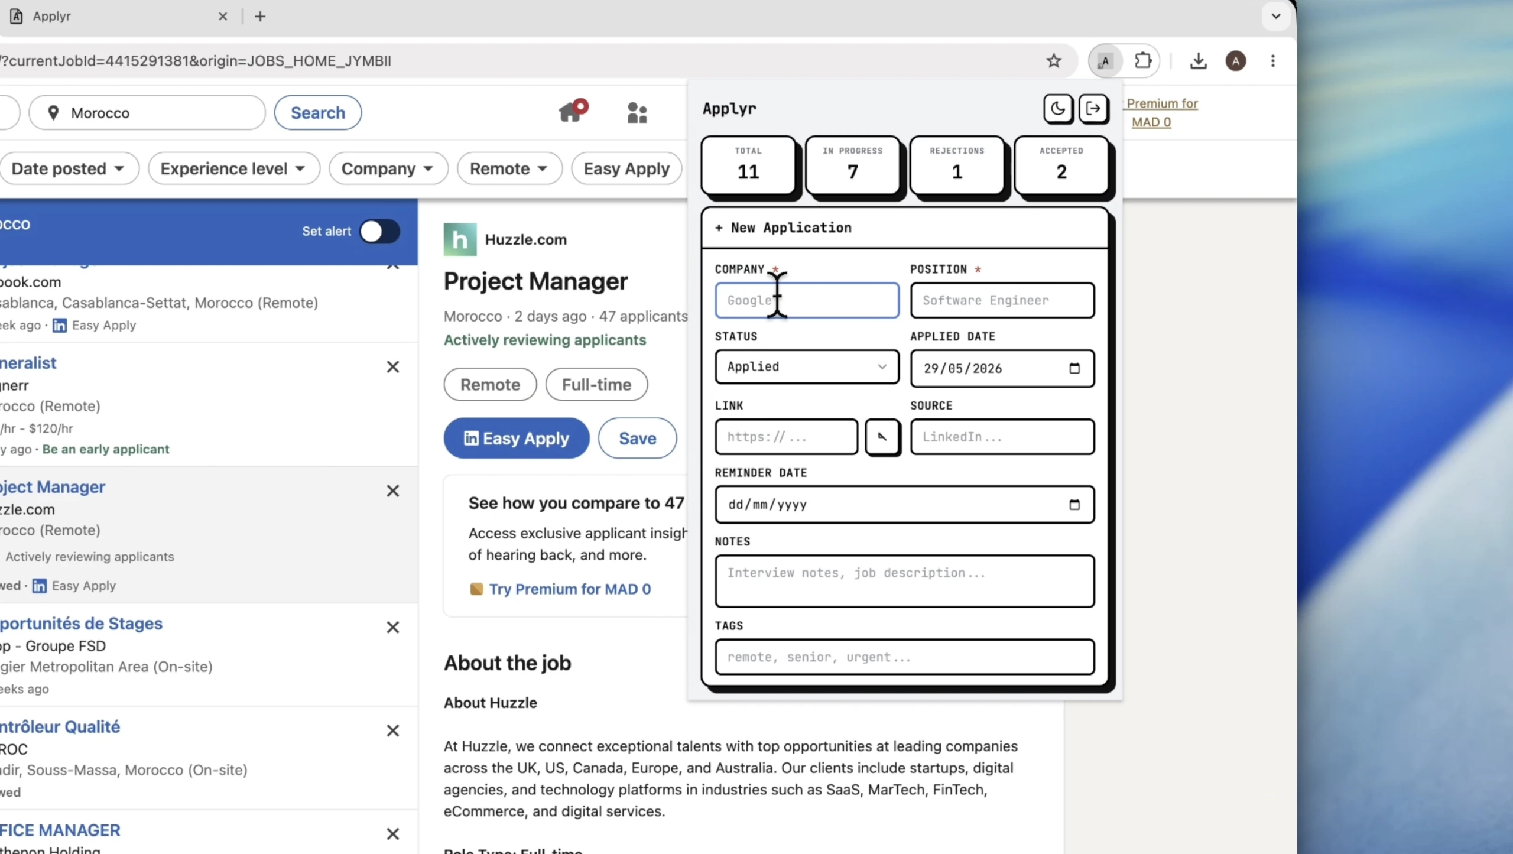Viewport: 1513px width, 854px height.
Task: Click the Search button
Action: tap(318, 112)
